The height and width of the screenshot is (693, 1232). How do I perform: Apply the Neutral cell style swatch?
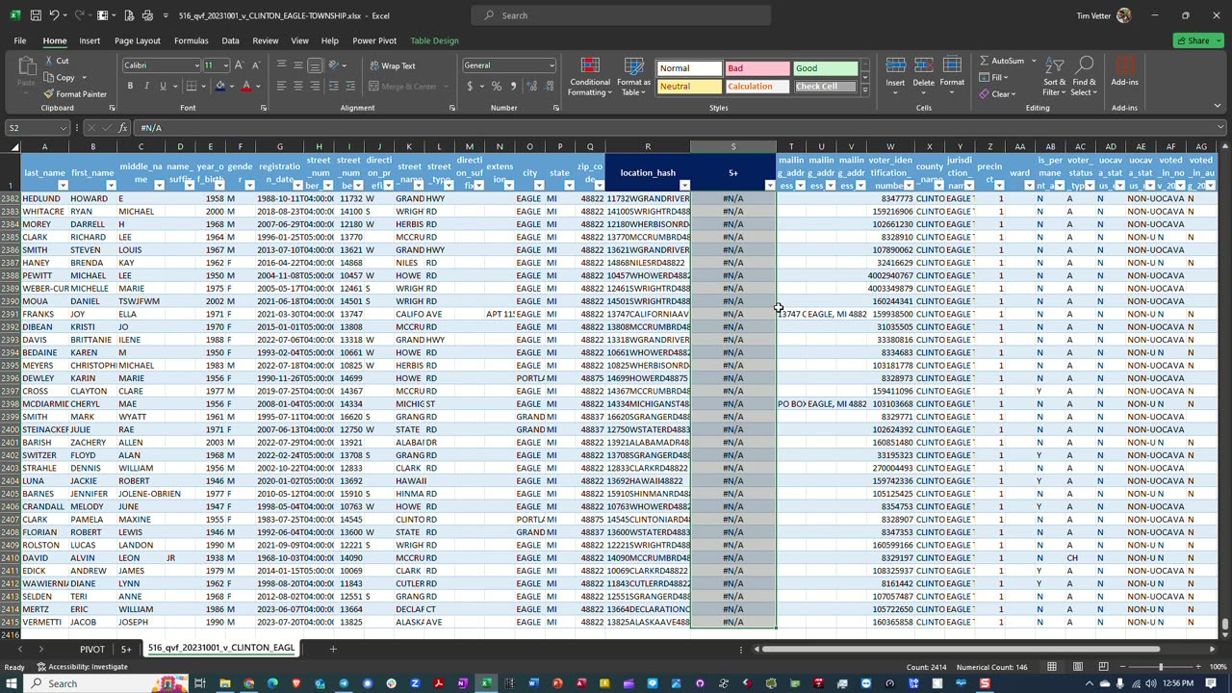689,87
